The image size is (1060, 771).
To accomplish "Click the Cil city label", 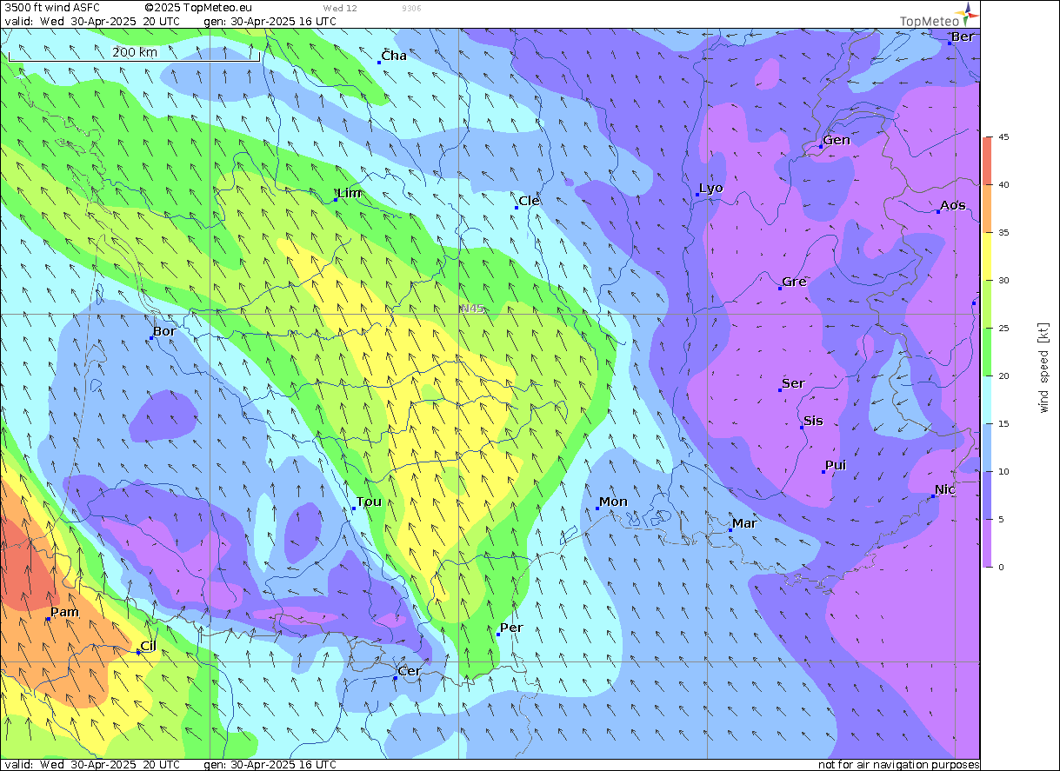I will (x=148, y=645).
